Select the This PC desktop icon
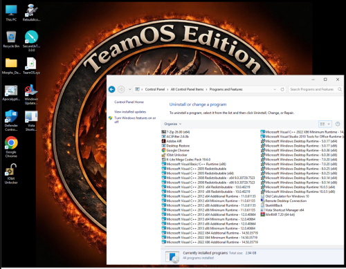The image size is (346, 269). coord(11,13)
